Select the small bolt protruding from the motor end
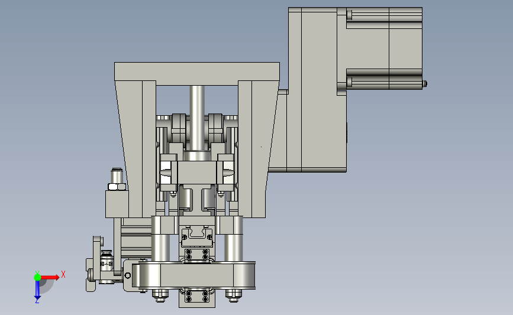Viewport: 513px width, 315px height. click(425, 84)
